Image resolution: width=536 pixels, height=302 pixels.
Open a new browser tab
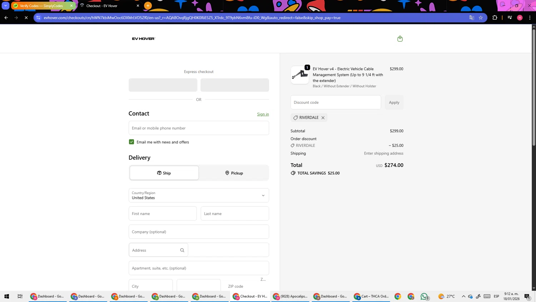pyautogui.click(x=148, y=6)
